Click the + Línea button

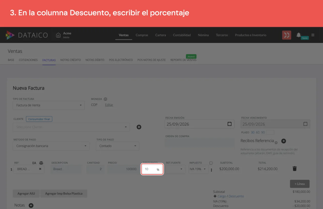tap(300, 184)
